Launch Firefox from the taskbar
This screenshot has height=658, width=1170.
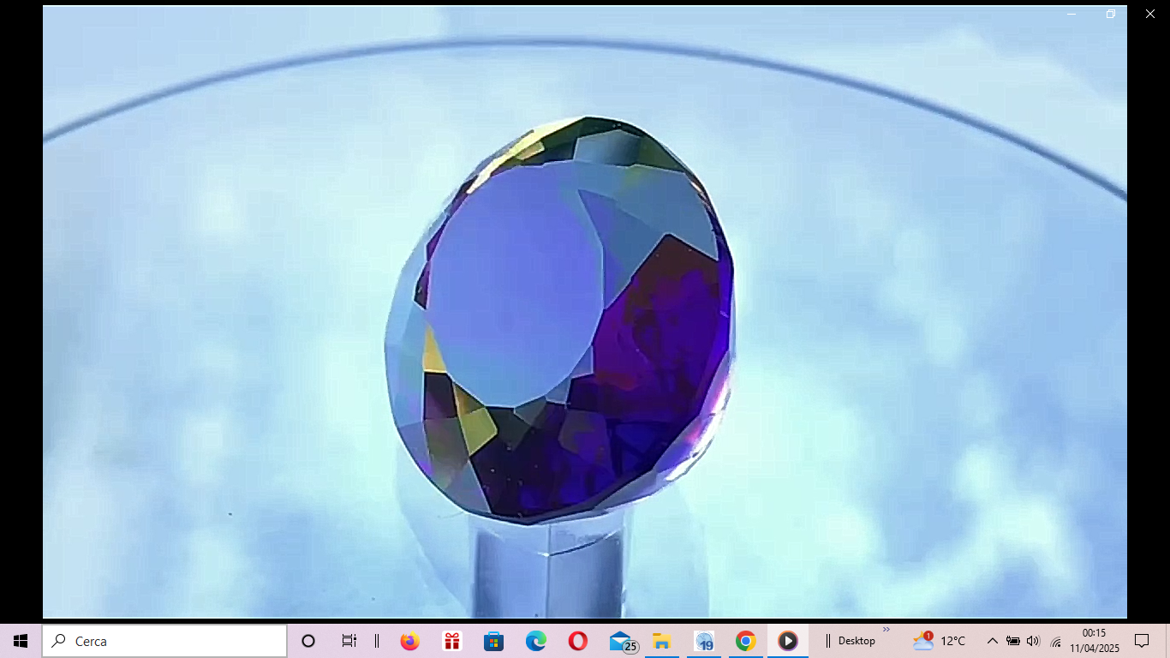[409, 641]
